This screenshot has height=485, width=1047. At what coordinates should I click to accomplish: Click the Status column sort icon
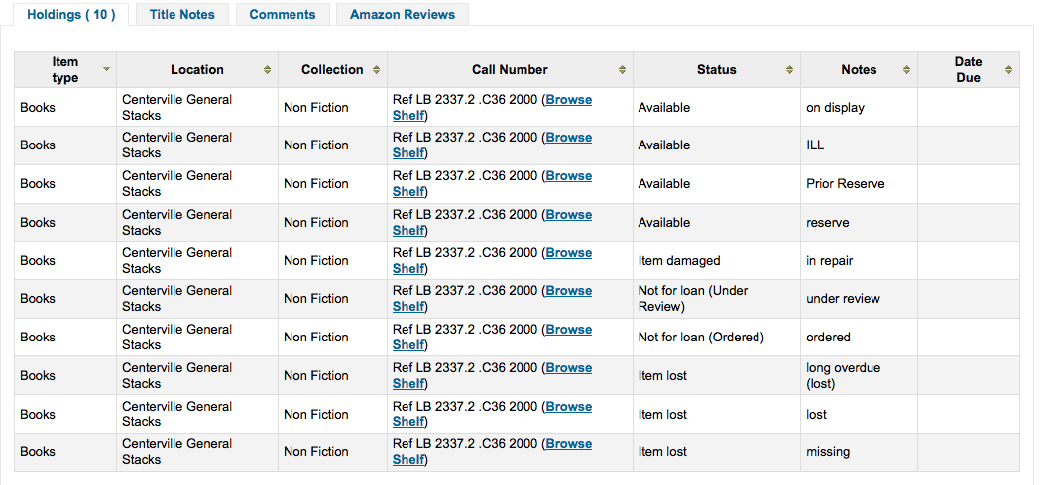click(789, 70)
